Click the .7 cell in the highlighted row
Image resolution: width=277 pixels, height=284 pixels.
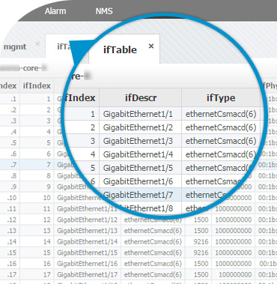point(10,165)
